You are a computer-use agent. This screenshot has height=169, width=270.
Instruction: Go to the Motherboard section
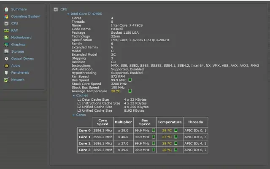21,38
